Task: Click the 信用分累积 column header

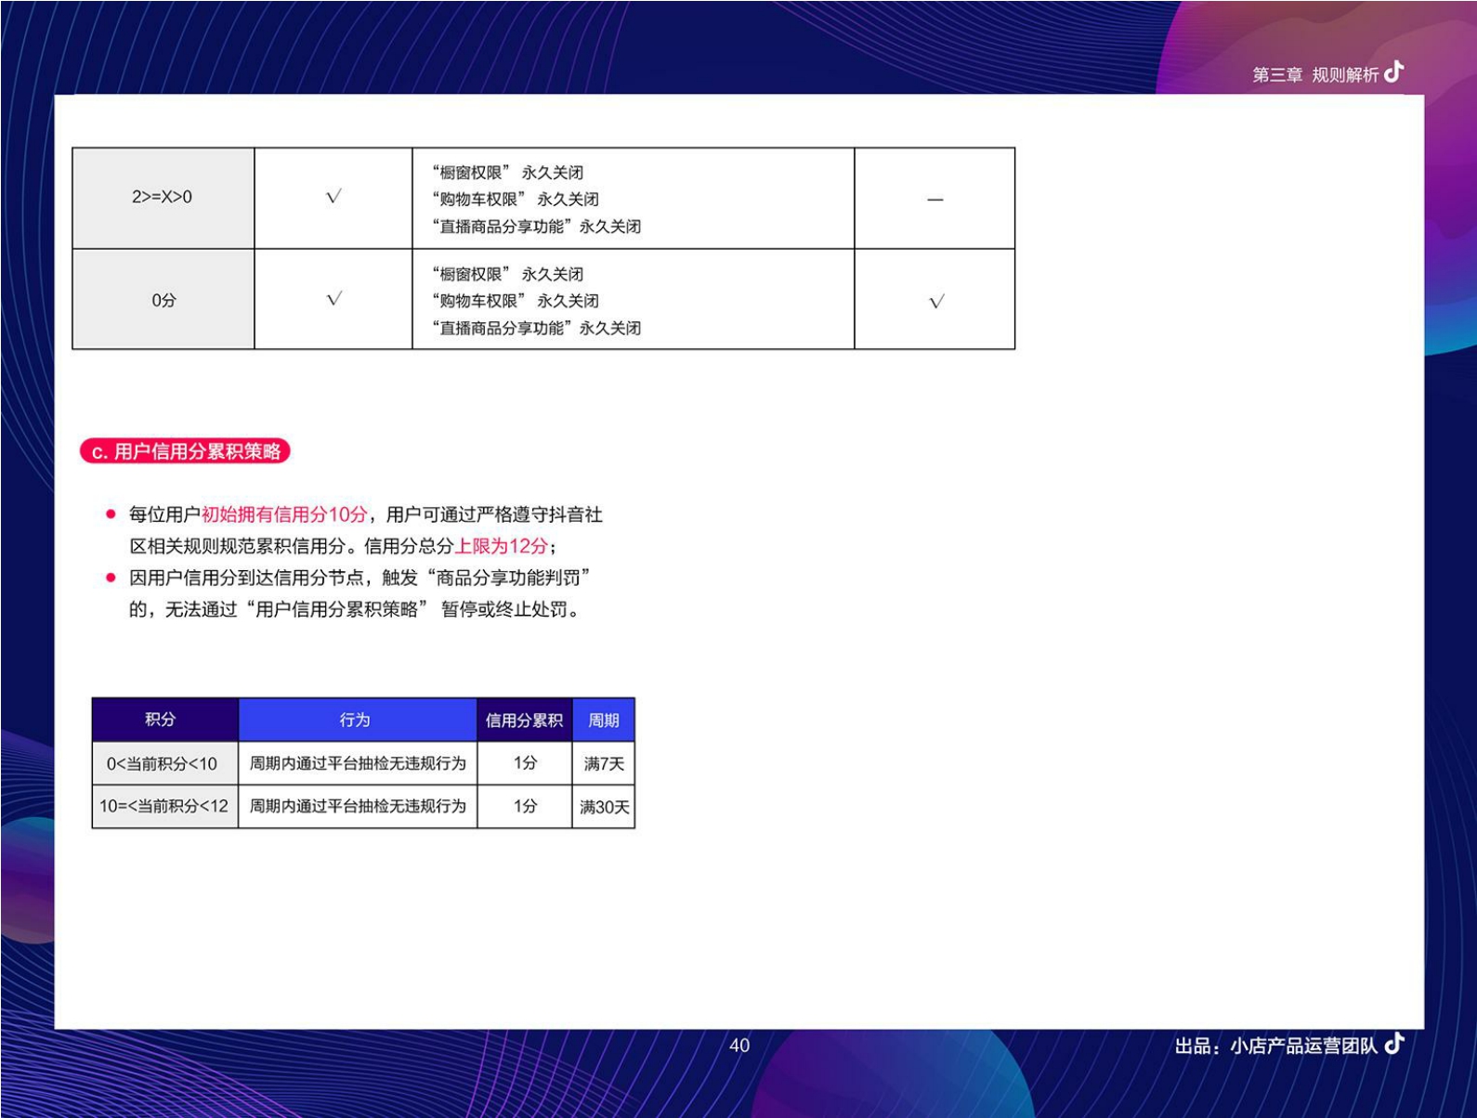Action: (524, 721)
